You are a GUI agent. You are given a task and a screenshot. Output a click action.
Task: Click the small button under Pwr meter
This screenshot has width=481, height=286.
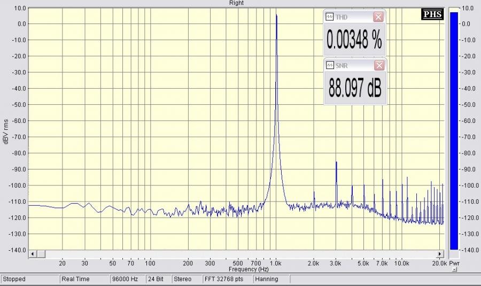coord(454,270)
